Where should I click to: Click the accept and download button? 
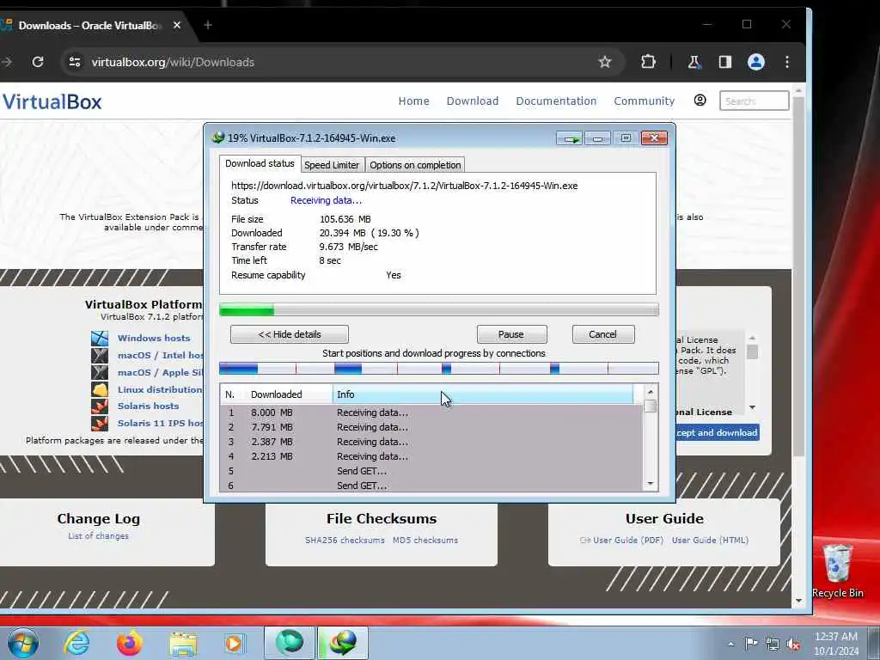(x=718, y=433)
